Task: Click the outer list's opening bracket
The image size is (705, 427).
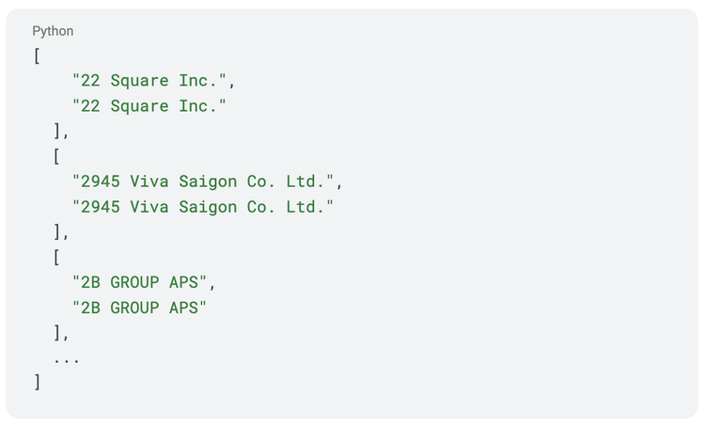Action: [x=37, y=55]
